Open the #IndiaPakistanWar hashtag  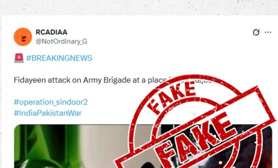48,113
